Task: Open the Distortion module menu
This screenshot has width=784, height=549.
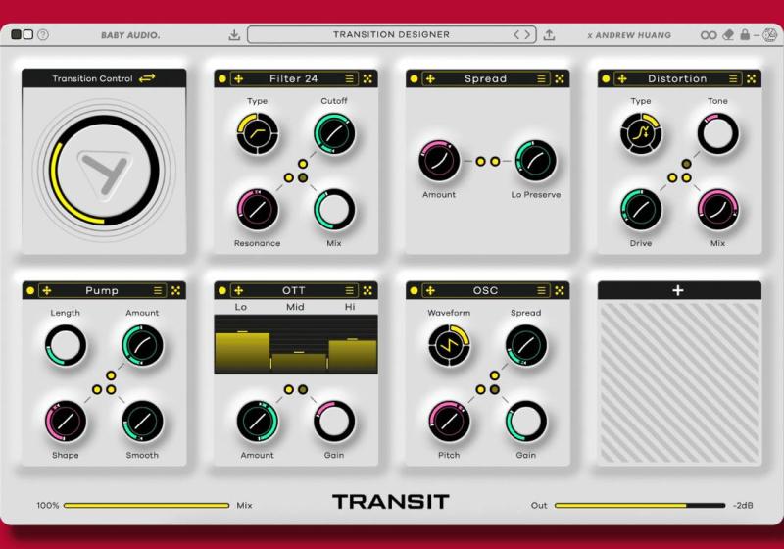Action: click(x=733, y=79)
